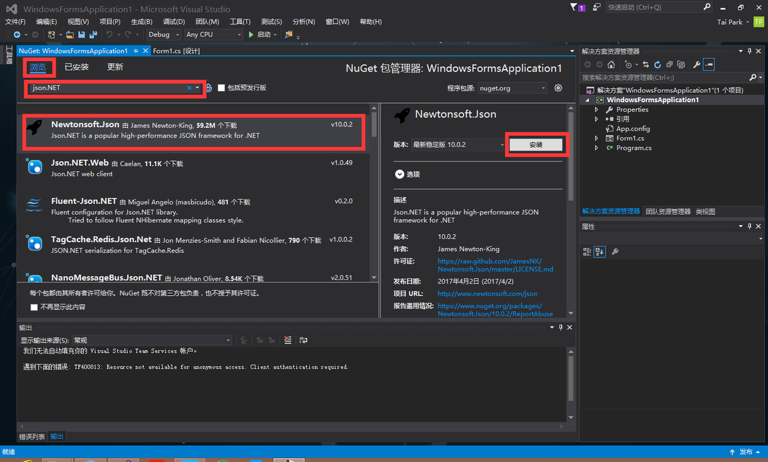Toggle the Include prerelease (包括预发行版) checkbox
This screenshot has height=462, width=768.
coord(221,88)
